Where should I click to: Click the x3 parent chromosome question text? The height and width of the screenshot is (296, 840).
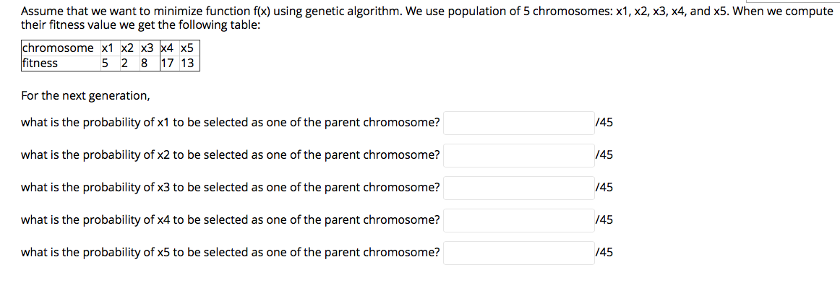(x=231, y=187)
